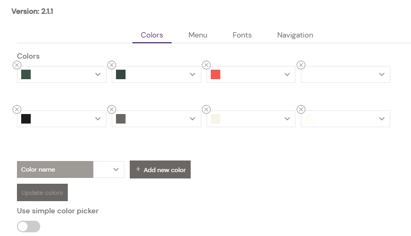Remove the first dark green color
The image size is (411, 236).
tap(17, 65)
